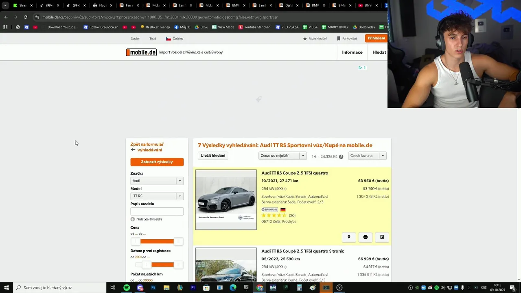This screenshot has height=293, width=521.
Task: Open the RealGeek money bookmark
Action: (155, 27)
